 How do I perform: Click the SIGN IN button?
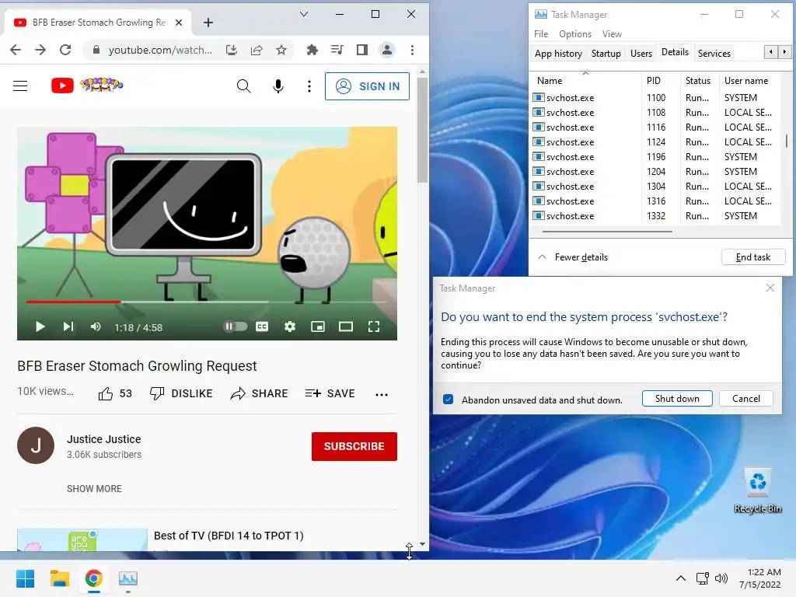pos(367,86)
